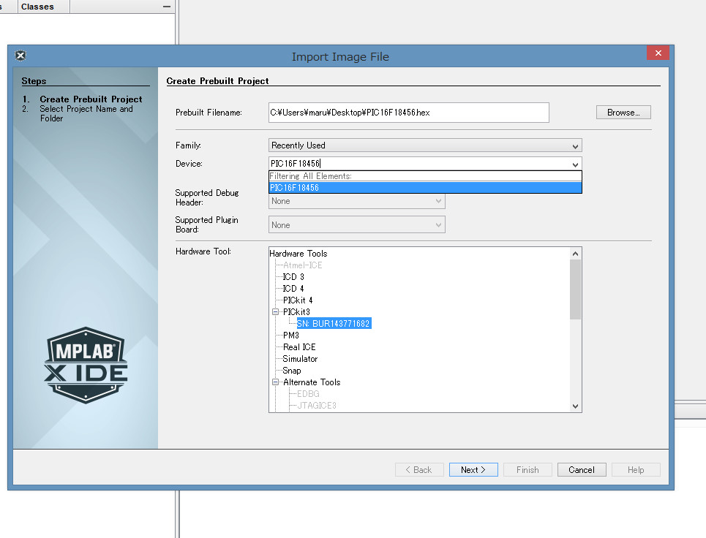The height and width of the screenshot is (538, 706).
Task: Open the Device combo box arrow
Action: point(575,164)
